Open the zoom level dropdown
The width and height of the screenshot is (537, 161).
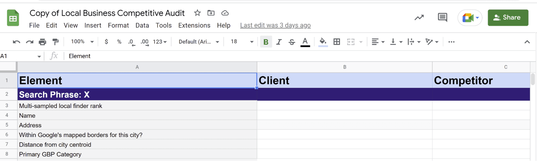(x=82, y=42)
